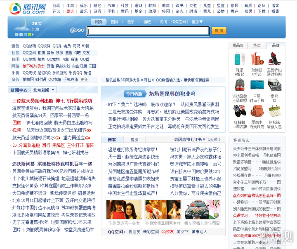
Task: Open the 红蜻蜓 shoes product image
Action: click(x=239, y=111)
